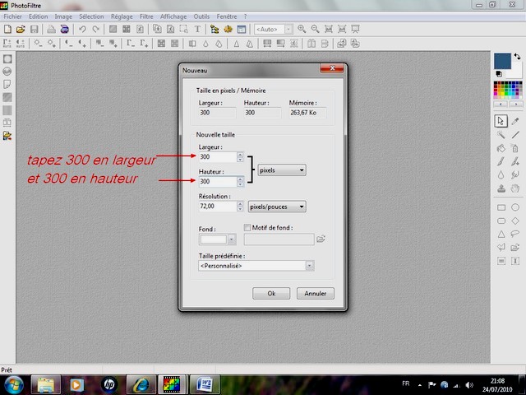The width and height of the screenshot is (526, 395).
Task: Open the Image menu
Action: pyautogui.click(x=63, y=16)
